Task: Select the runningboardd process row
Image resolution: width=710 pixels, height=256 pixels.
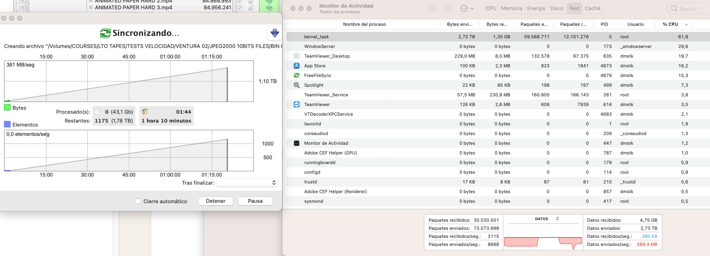Action: (498, 162)
